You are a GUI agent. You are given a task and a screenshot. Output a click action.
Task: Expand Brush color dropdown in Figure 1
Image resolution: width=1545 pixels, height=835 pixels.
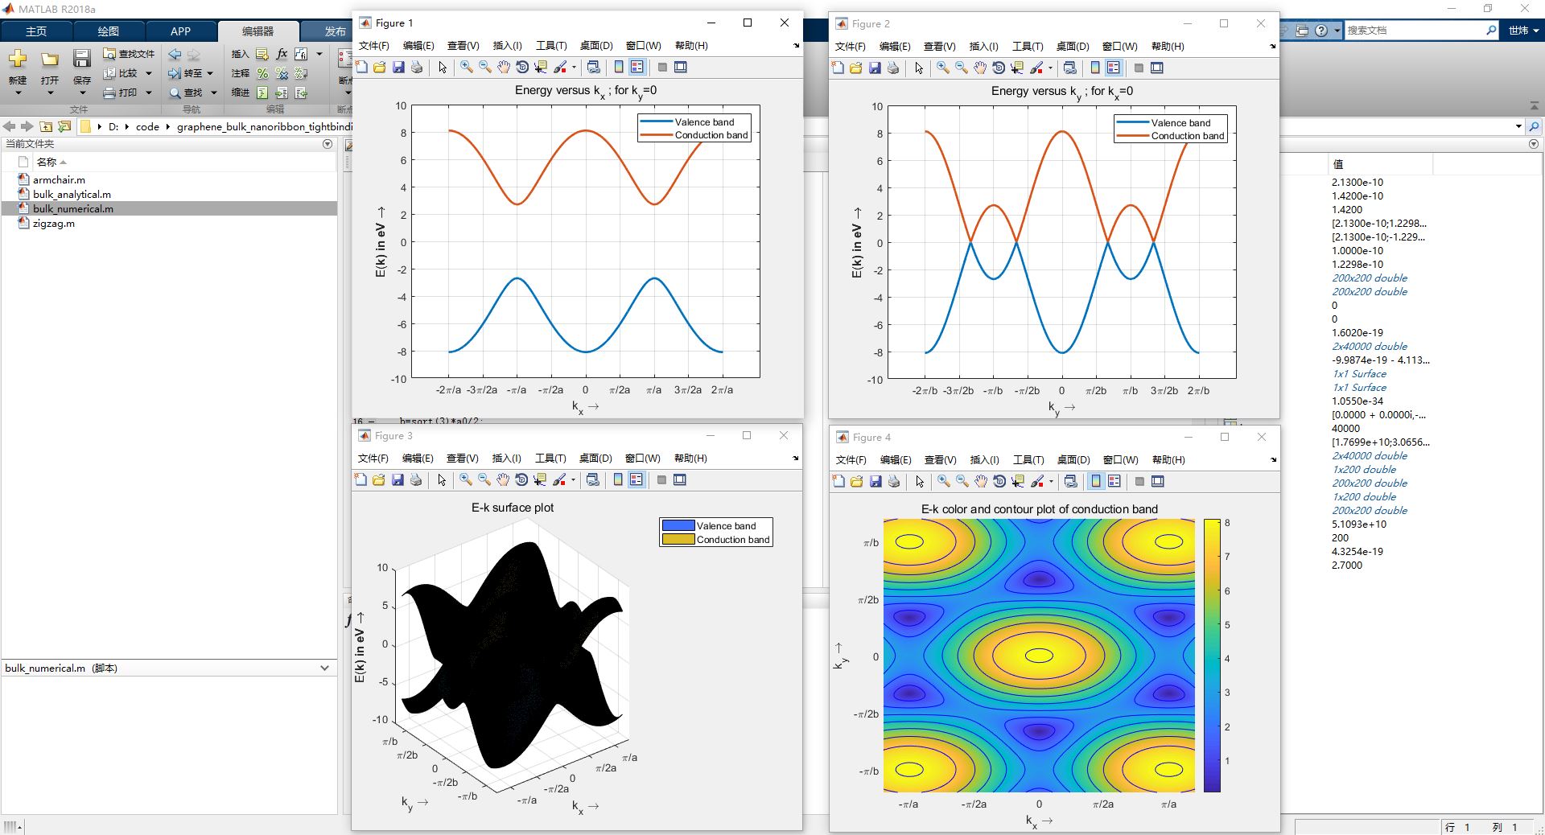(573, 68)
